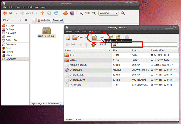Select Downloads in Places sidebar
The width and height of the screenshot is (181, 124).
click(x=16, y=59)
